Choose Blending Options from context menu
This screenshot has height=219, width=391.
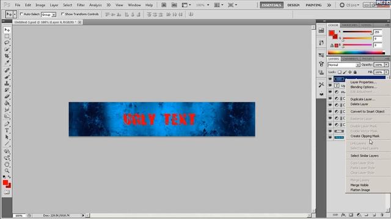click(364, 87)
